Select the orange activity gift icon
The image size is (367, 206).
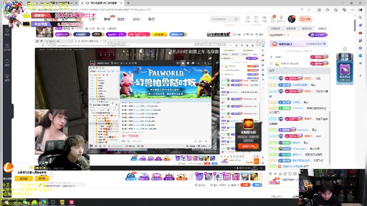[182, 176]
